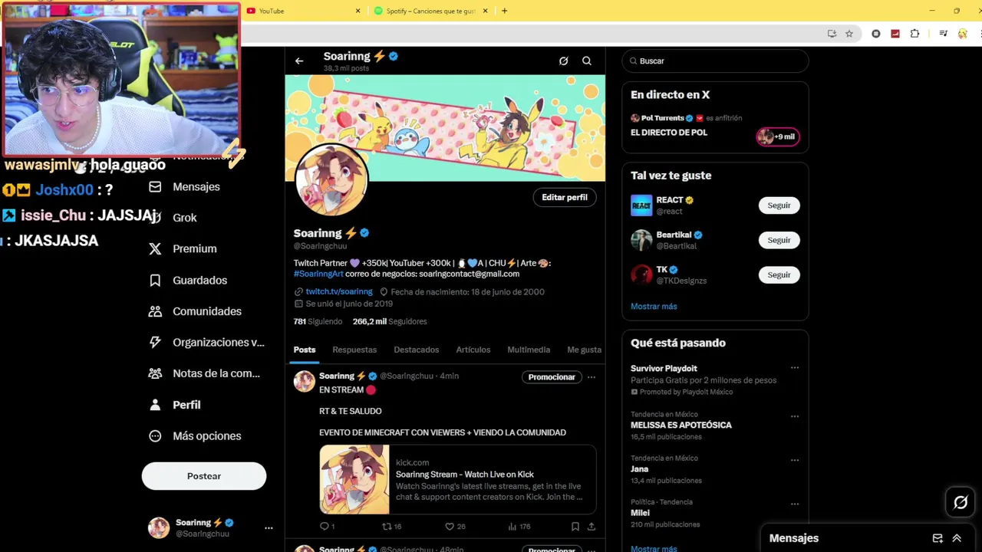Open the floating Grok button
The width and height of the screenshot is (982, 552).
(961, 503)
